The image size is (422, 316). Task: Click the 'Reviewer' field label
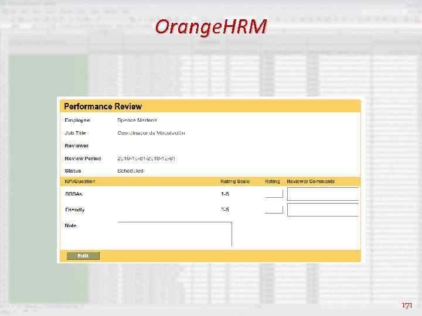pos(77,146)
